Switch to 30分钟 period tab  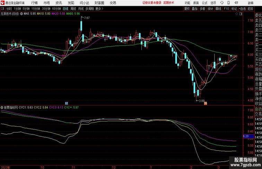point(46,9)
